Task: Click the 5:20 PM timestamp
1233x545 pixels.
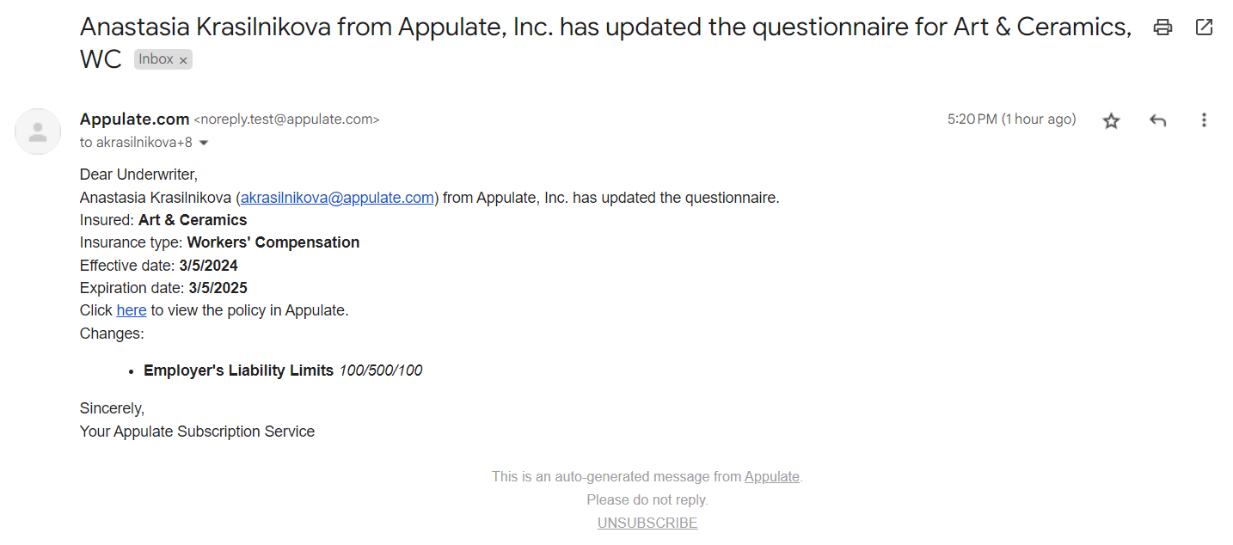Action: coord(1011,119)
